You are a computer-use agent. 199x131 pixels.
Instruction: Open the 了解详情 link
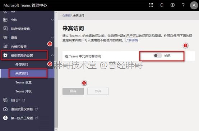(131, 40)
